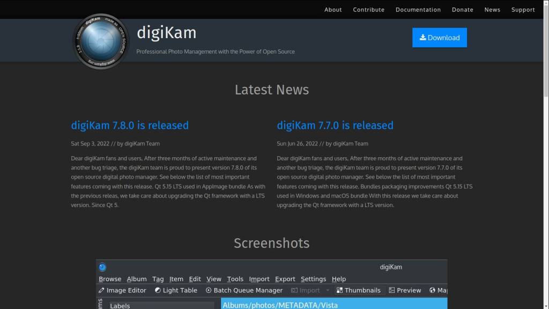This screenshot has height=309, width=549.
Task: Click the 'Professional Photo Management' tagline
Action: coord(216,51)
